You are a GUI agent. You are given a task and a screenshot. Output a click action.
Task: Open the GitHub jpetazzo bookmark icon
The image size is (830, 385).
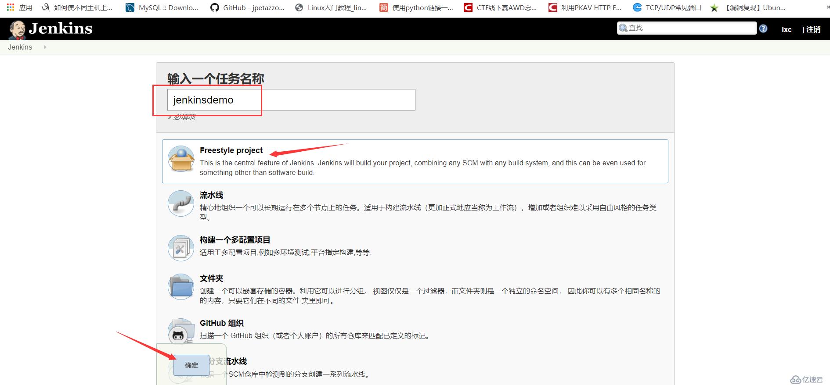pos(215,7)
